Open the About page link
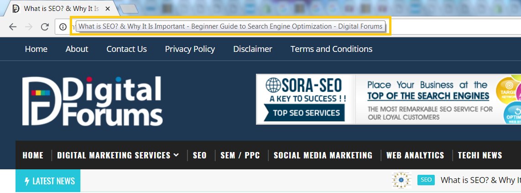 click(77, 49)
